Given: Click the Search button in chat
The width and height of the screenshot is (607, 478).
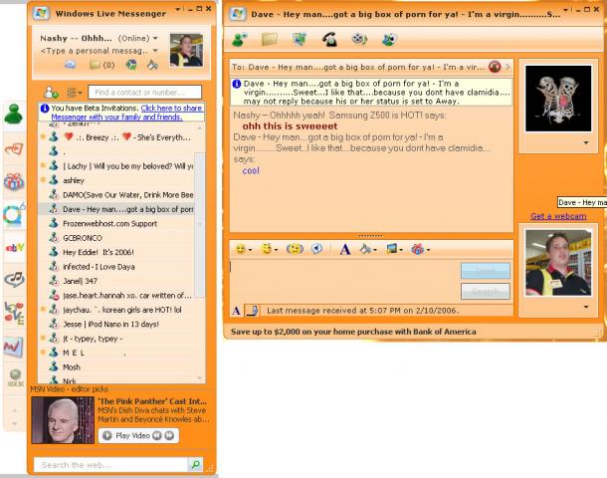Looking at the screenshot, I should click(x=485, y=291).
